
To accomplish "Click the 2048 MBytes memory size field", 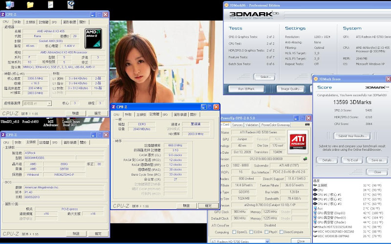I will click(142, 129).
